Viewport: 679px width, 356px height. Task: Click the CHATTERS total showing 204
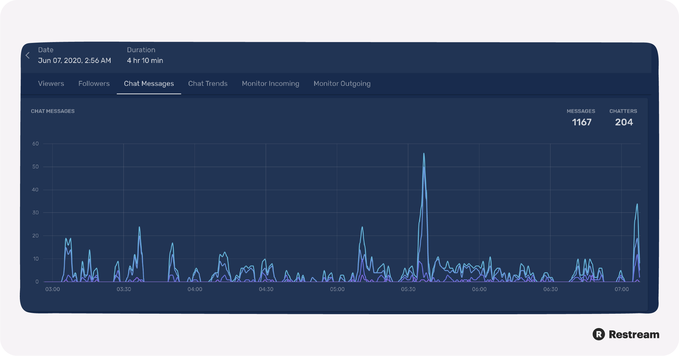tap(624, 122)
